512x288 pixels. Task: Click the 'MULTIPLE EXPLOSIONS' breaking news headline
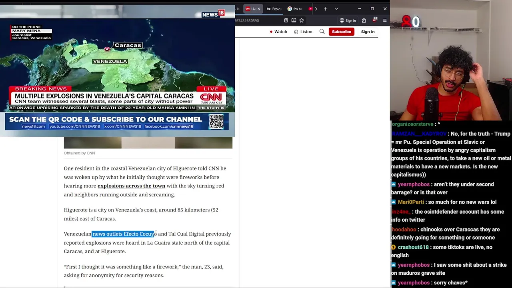[104, 96]
